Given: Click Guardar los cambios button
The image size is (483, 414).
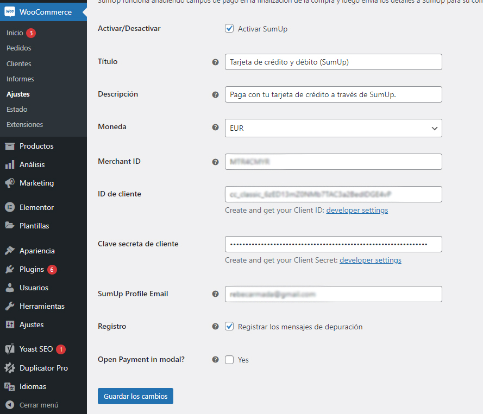Looking at the screenshot, I should (135, 396).
